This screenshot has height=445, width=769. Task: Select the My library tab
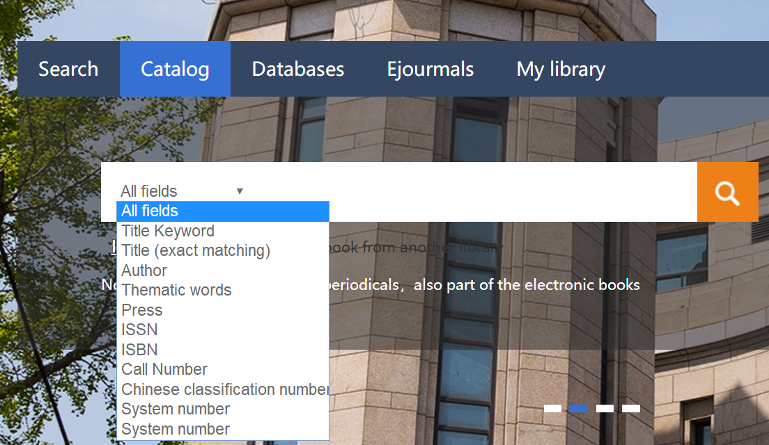[x=561, y=69]
